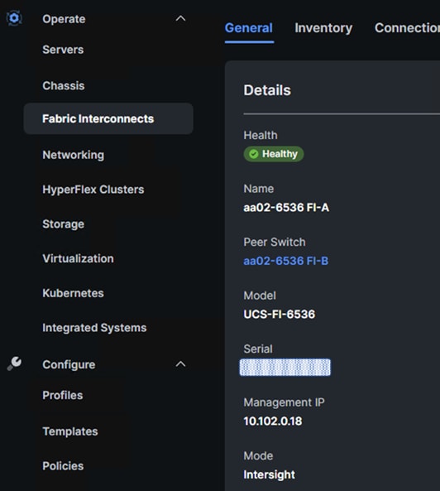Viewport: 440px width, 491px height.
Task: Click the Model field label
Action: pos(260,296)
